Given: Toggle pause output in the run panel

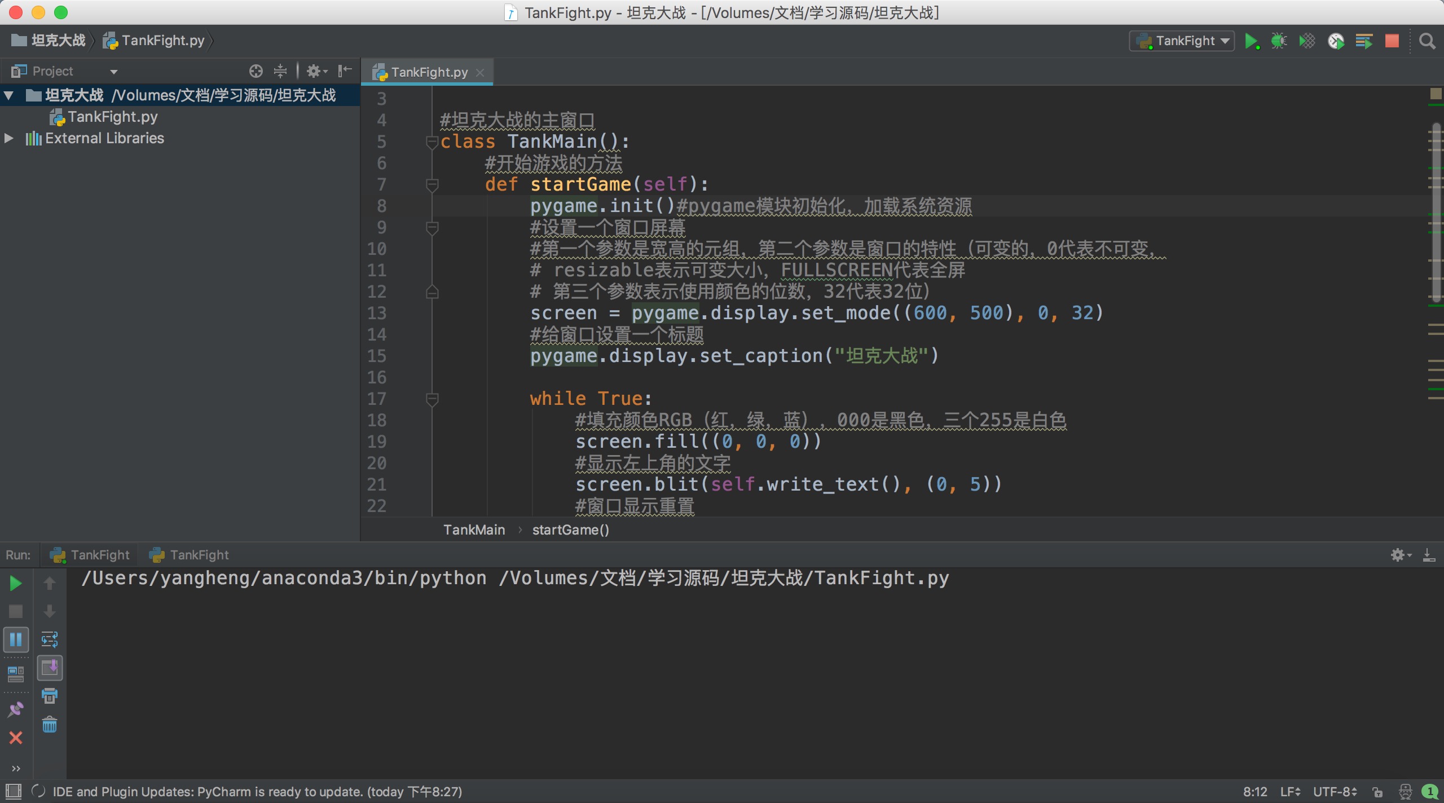Looking at the screenshot, I should tap(16, 639).
